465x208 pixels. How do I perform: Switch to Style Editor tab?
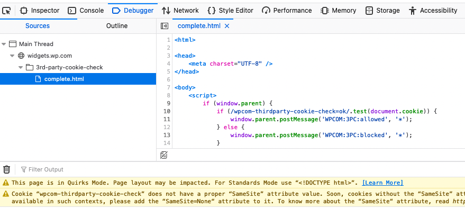click(x=231, y=11)
